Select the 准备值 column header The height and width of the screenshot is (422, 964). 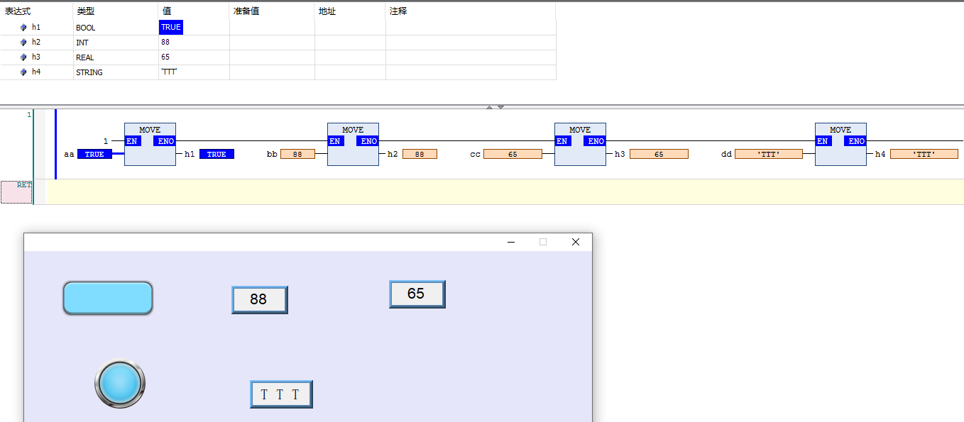(272, 11)
